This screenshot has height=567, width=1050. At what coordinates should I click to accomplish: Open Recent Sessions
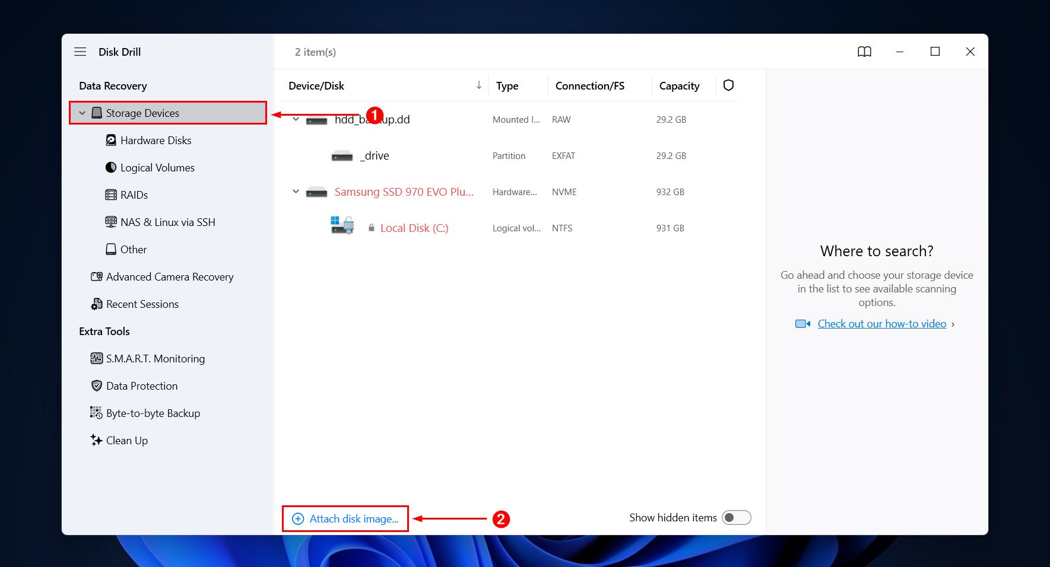(x=142, y=304)
